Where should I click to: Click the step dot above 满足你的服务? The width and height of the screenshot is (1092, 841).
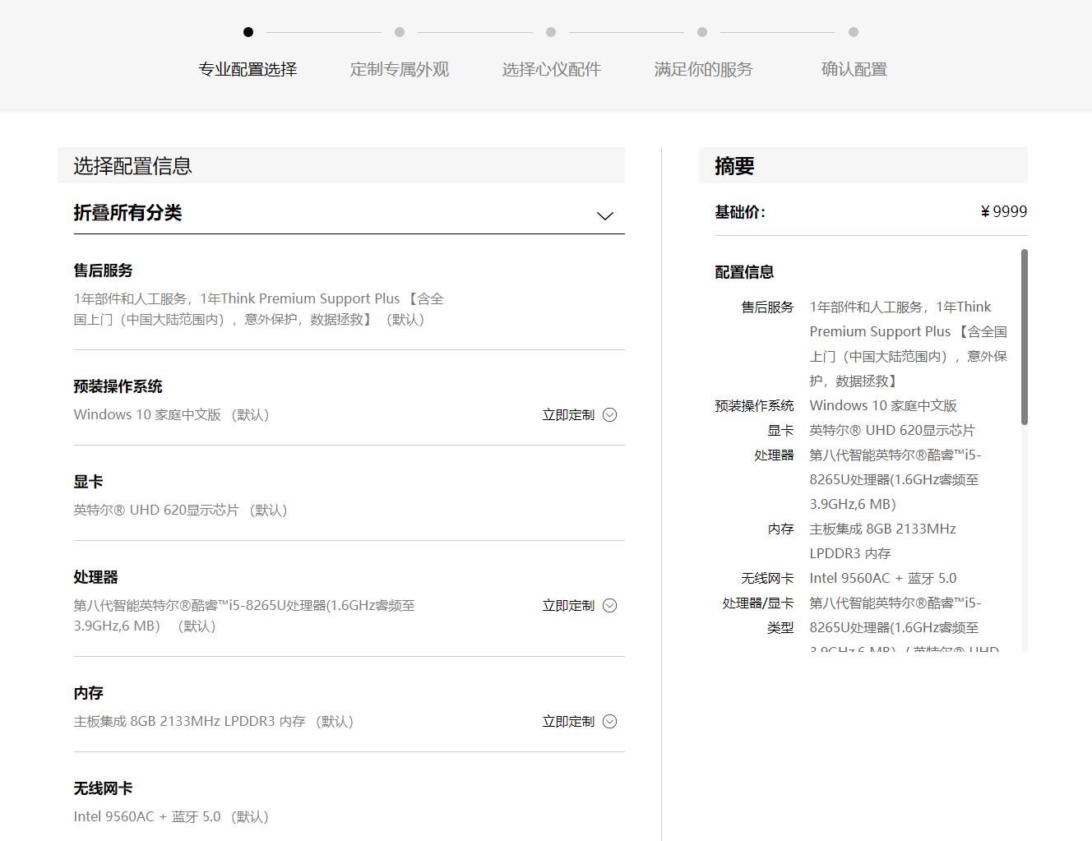[702, 32]
